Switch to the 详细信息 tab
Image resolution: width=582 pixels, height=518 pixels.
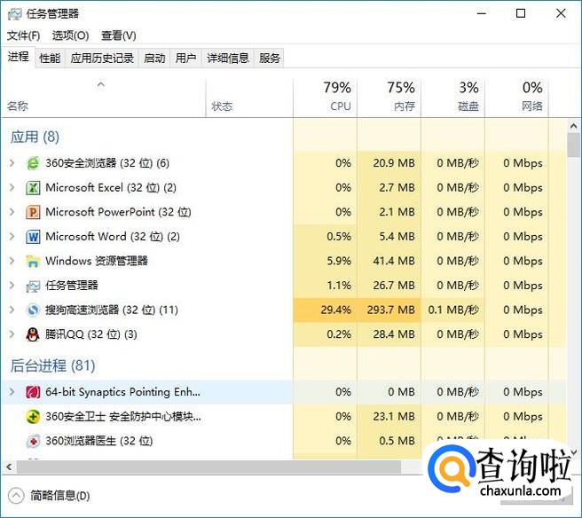pyautogui.click(x=228, y=58)
